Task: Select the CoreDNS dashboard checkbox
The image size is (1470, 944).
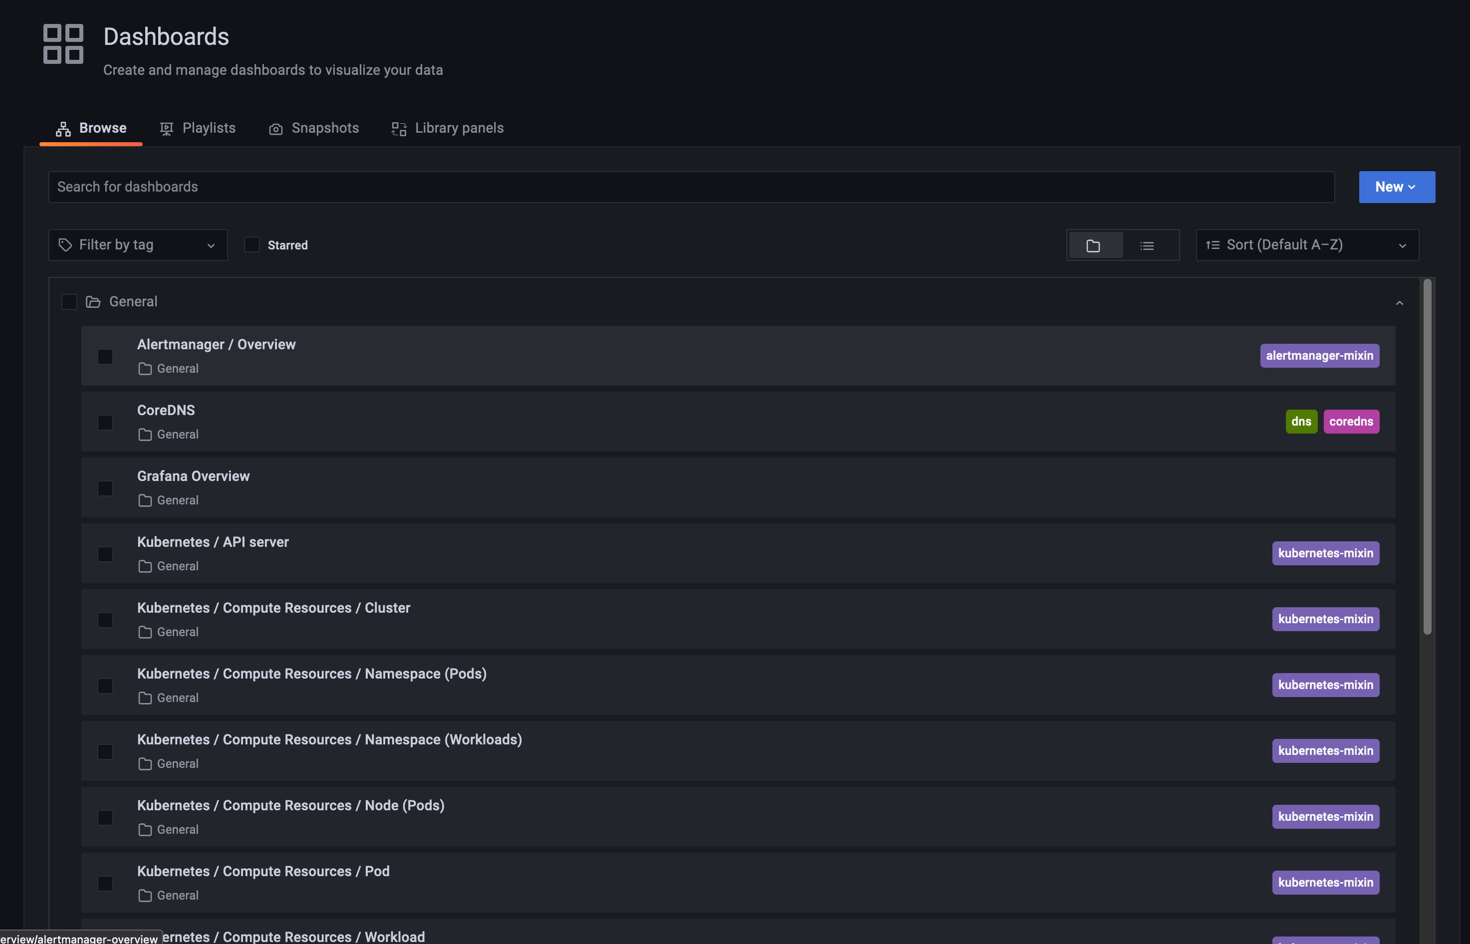Action: pos(105,422)
